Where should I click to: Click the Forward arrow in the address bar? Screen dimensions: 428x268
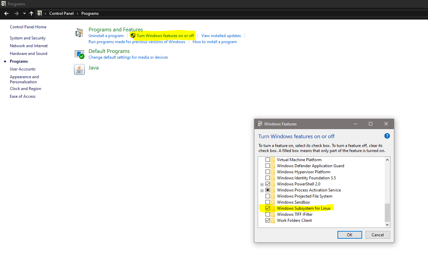tap(16, 13)
